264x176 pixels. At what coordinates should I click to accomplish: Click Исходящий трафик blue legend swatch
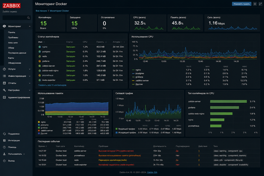coord(117,132)
